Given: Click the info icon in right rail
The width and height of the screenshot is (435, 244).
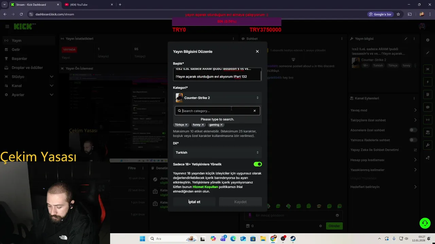Looking at the screenshot, I should coord(428,40).
